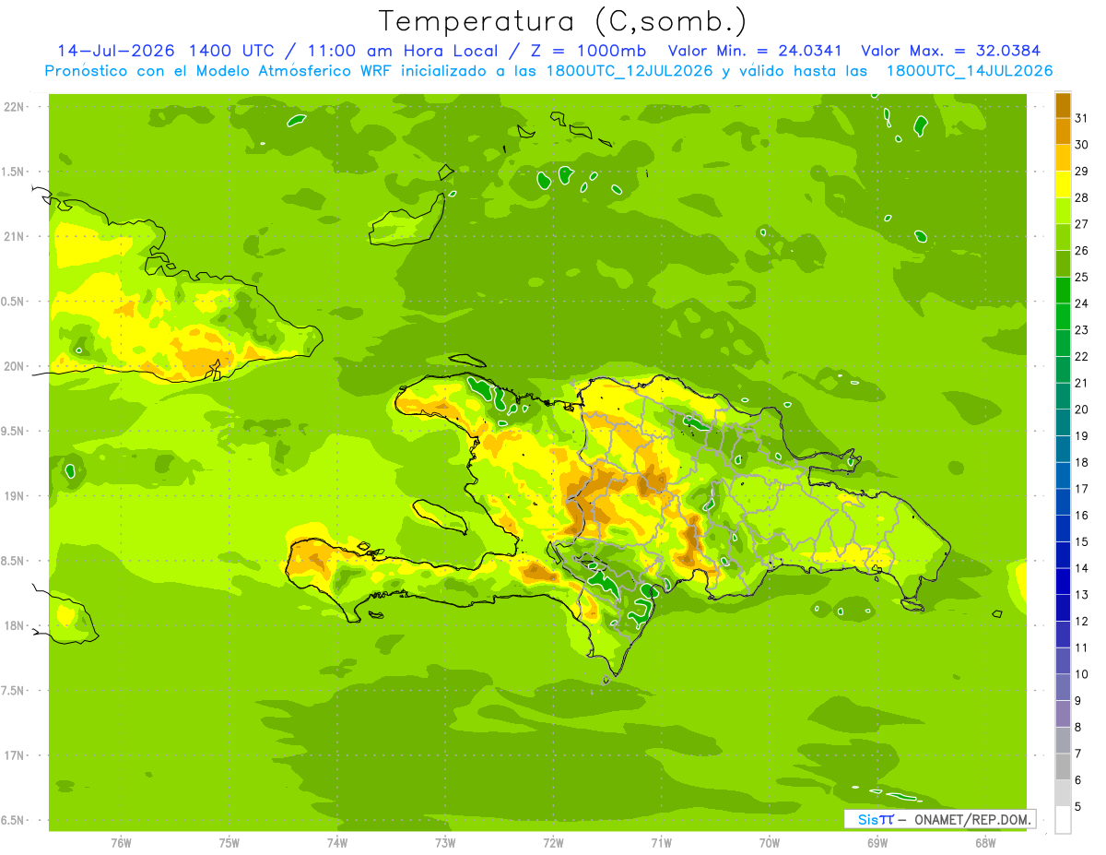1106x855 pixels.
Task: Click legend value '8' on the color bar
Action: coord(1078,728)
